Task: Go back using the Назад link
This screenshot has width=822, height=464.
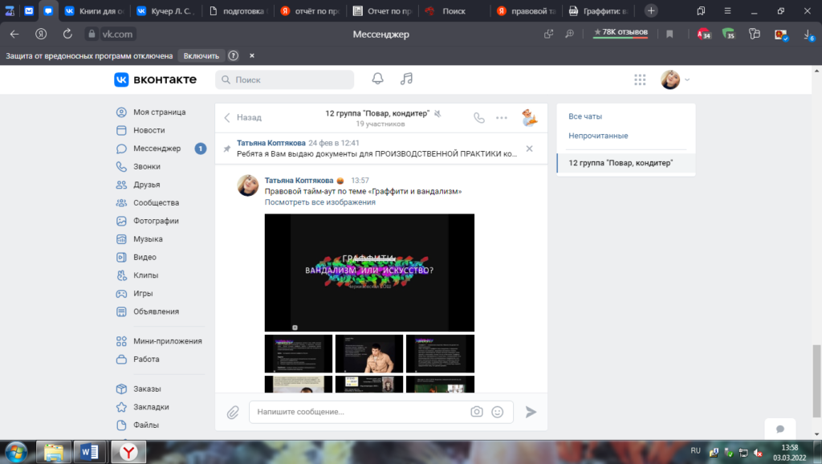Action: [x=243, y=117]
